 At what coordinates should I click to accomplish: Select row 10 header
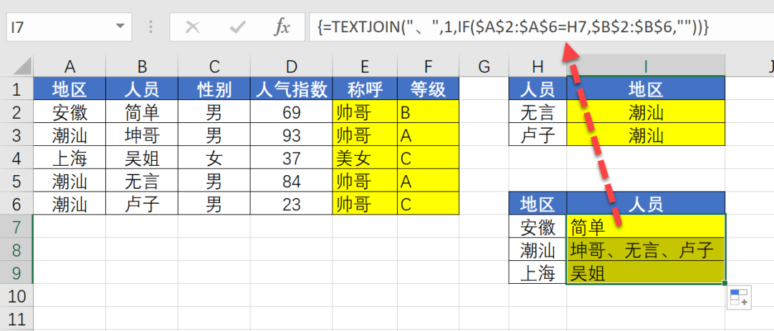click(x=16, y=295)
